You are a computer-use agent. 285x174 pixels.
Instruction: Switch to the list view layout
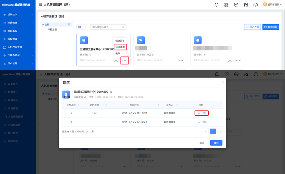84,27
